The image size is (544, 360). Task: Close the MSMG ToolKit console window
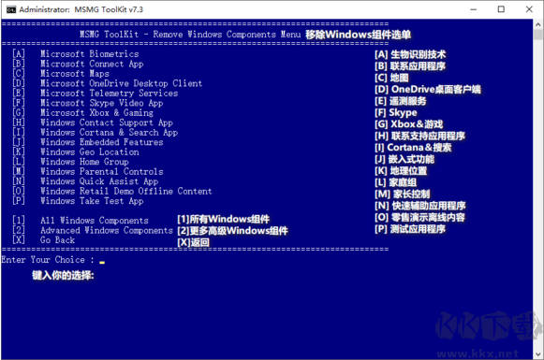[x=529, y=9]
